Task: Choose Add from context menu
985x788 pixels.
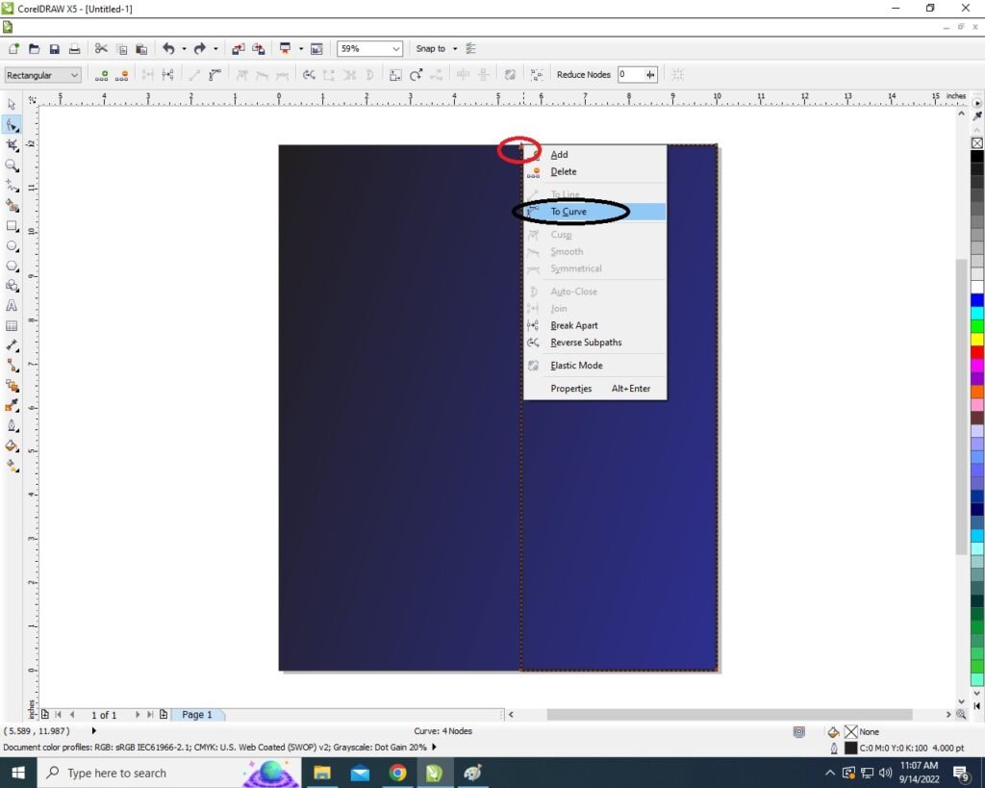Action: coord(594,155)
